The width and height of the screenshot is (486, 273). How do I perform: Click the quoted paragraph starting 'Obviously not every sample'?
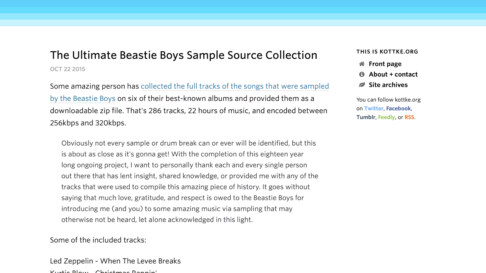click(190, 181)
